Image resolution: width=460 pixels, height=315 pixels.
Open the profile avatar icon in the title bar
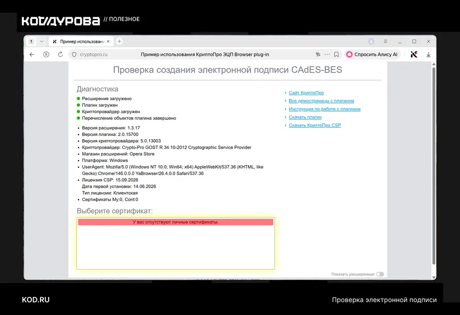click(371, 41)
